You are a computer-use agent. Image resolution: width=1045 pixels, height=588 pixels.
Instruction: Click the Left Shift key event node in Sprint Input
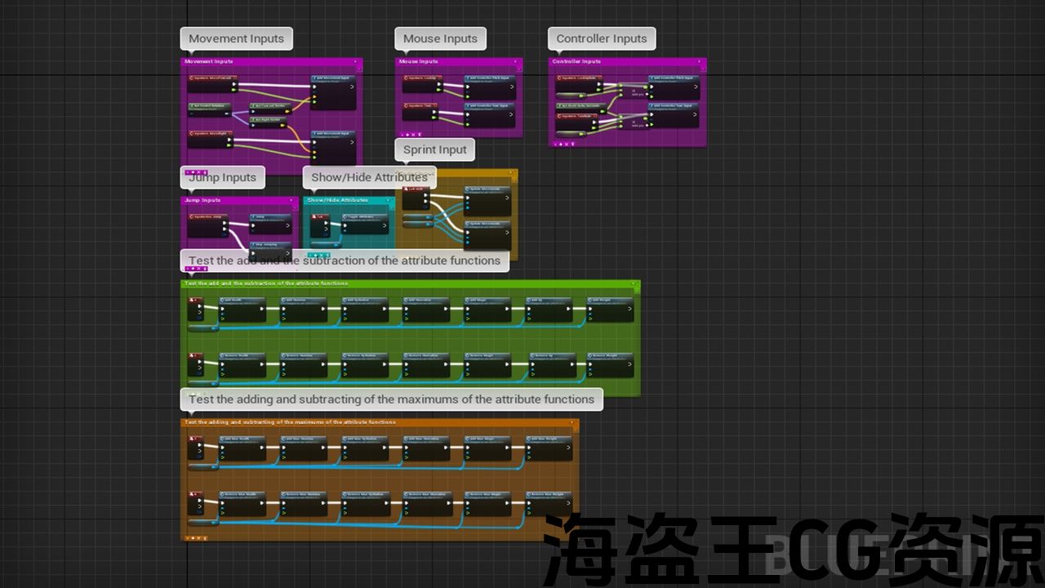coord(416,198)
